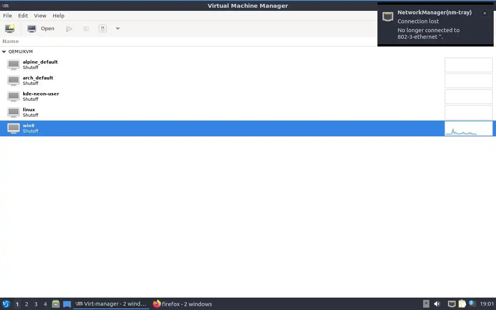Viewport: 496px width, 310px height.
Task: Click the firefox taskbar button
Action: [x=182, y=304]
